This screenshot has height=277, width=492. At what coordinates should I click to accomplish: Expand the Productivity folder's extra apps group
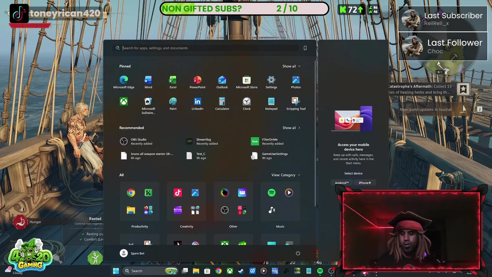(148, 210)
